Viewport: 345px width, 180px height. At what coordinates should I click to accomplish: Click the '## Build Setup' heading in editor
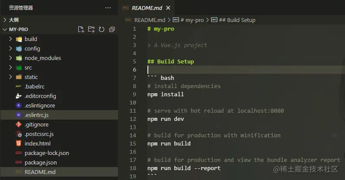point(170,62)
